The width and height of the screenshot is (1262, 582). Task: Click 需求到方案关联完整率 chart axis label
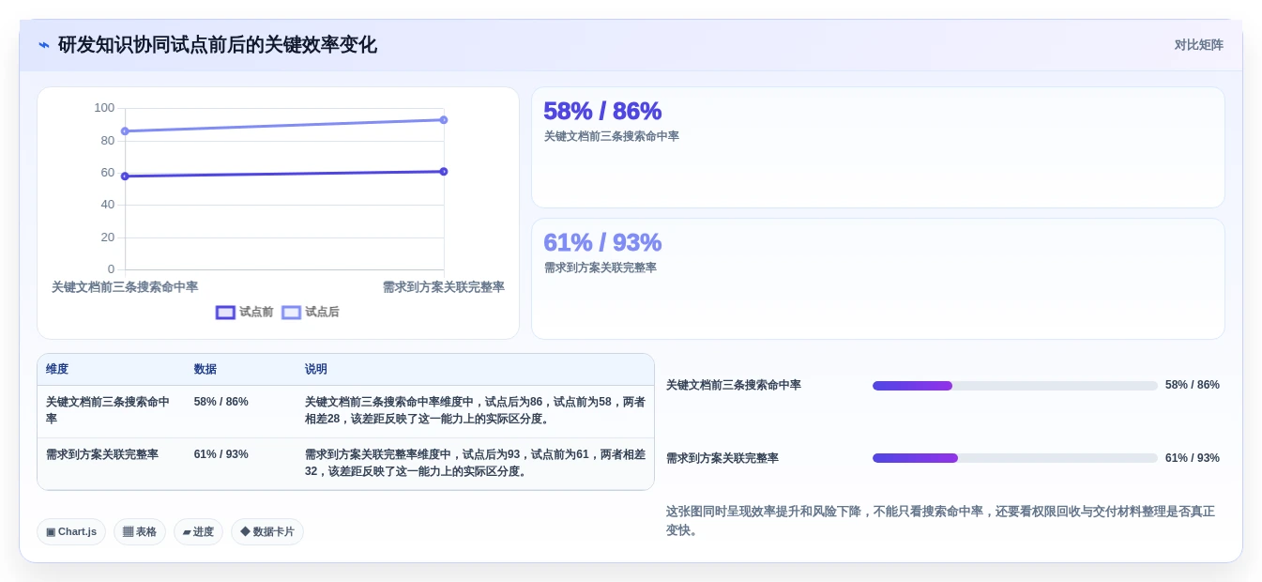click(444, 287)
